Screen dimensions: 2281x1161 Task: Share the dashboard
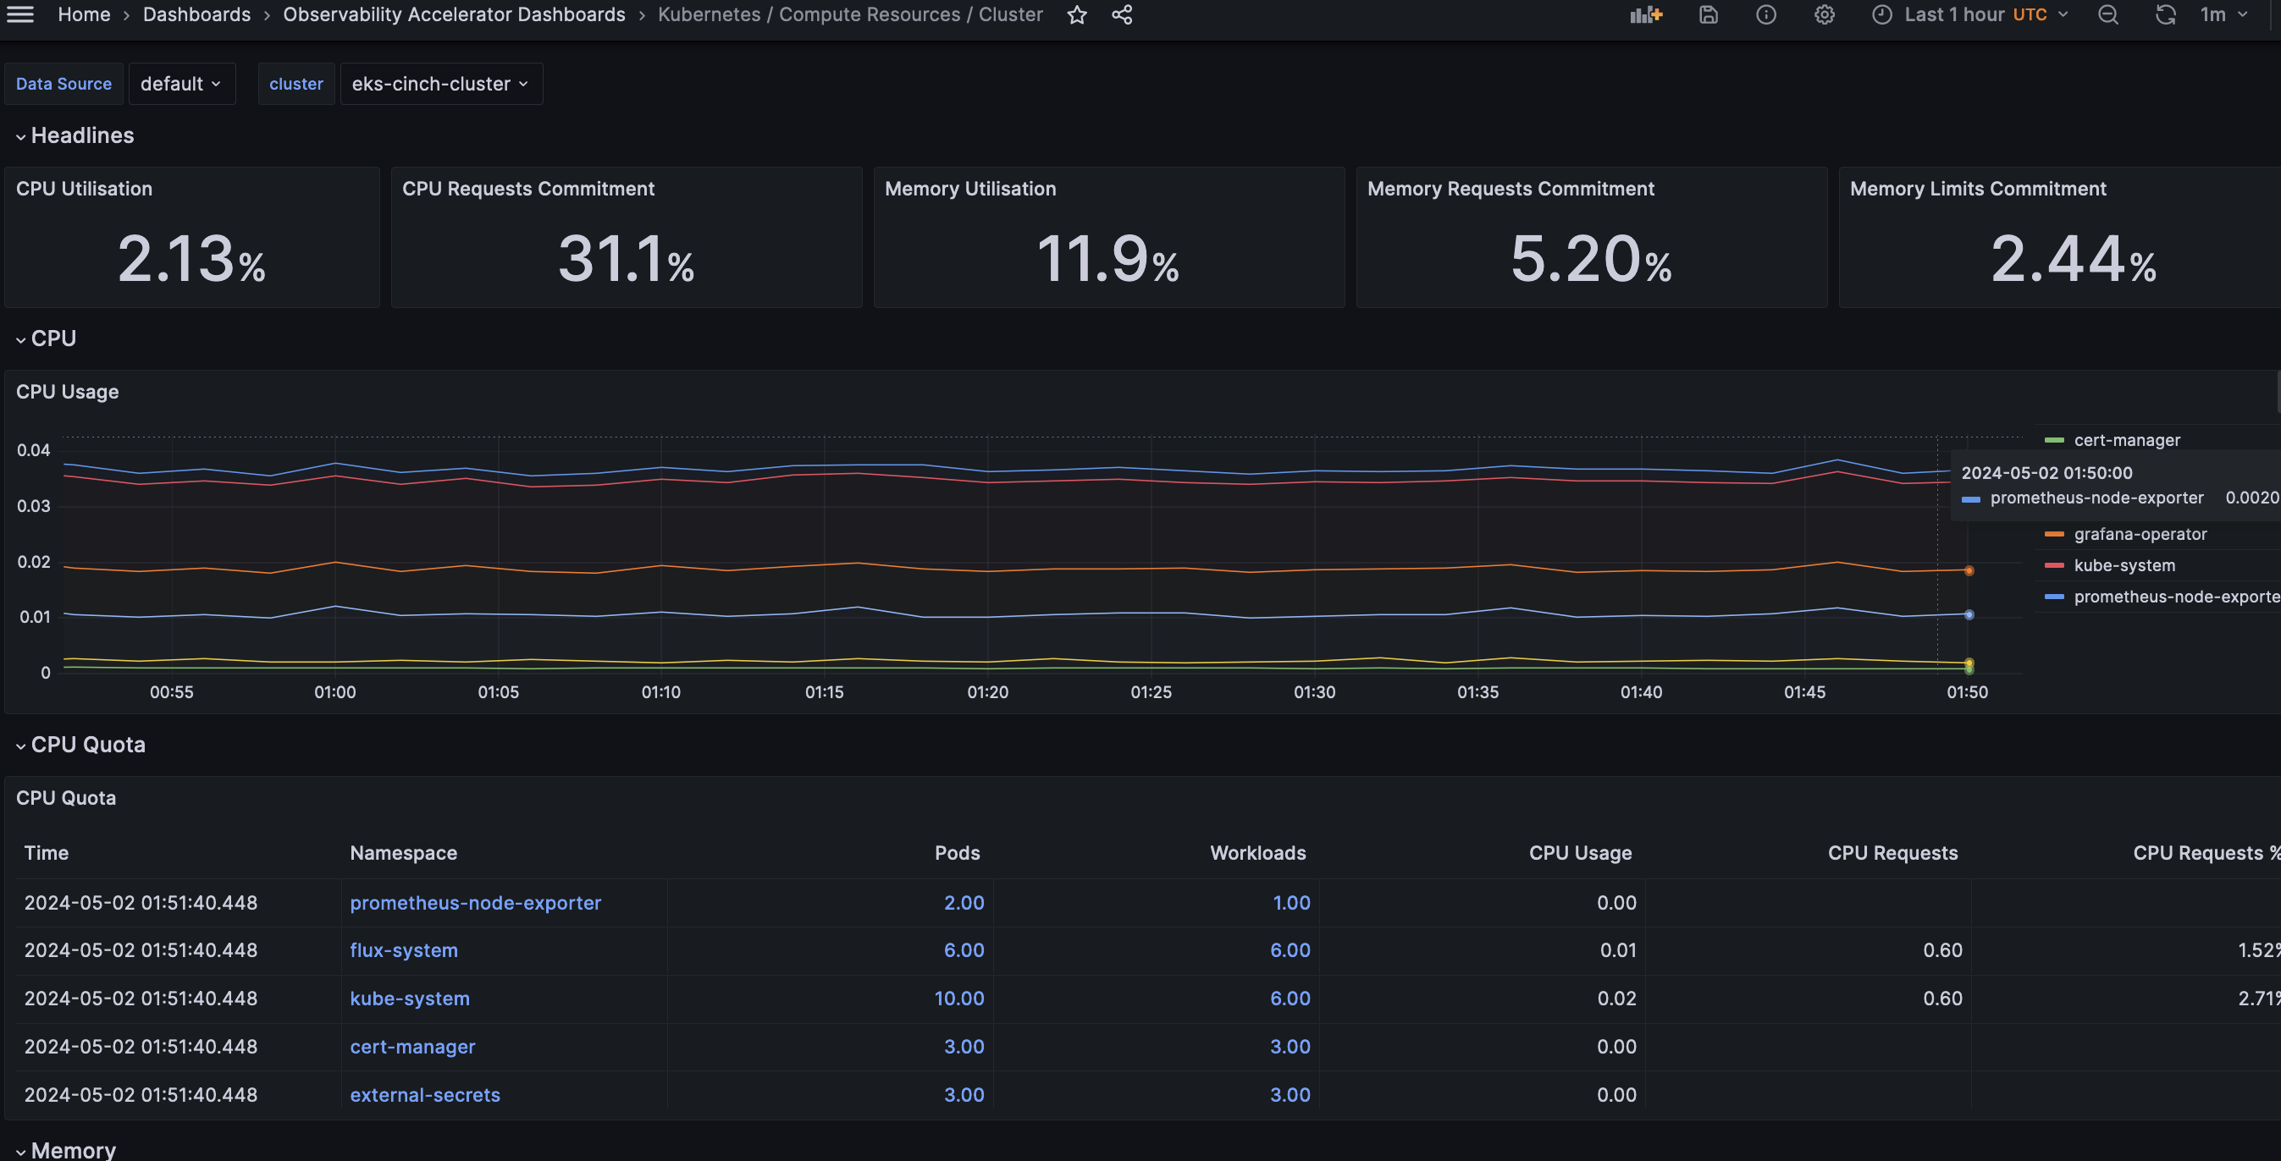click(1121, 14)
